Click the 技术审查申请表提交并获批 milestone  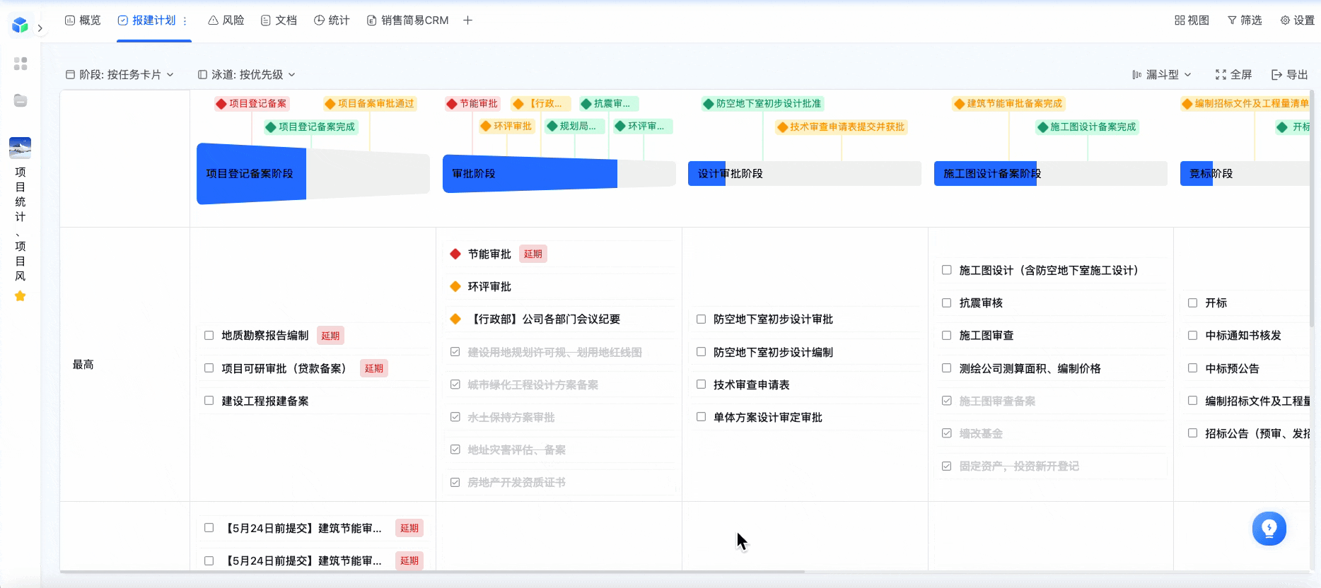842,127
